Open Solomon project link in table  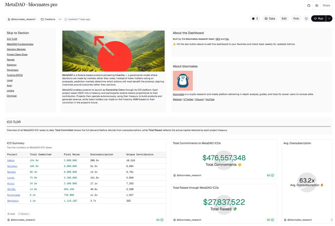coord(12,166)
